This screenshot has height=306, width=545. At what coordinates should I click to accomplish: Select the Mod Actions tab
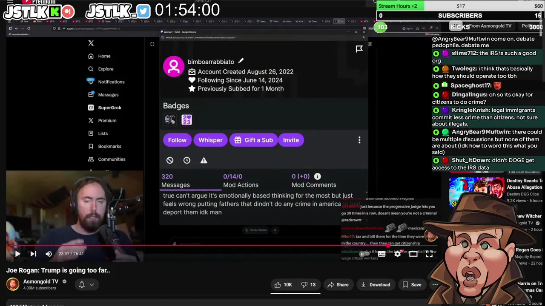pyautogui.click(x=241, y=181)
